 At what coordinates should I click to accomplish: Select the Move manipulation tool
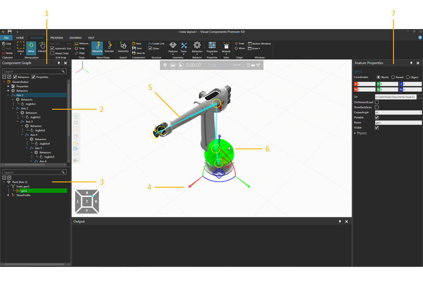[31, 47]
